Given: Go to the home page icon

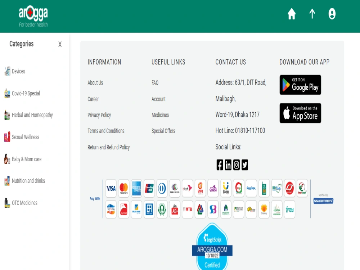Looking at the screenshot, I should pyautogui.click(x=292, y=14).
